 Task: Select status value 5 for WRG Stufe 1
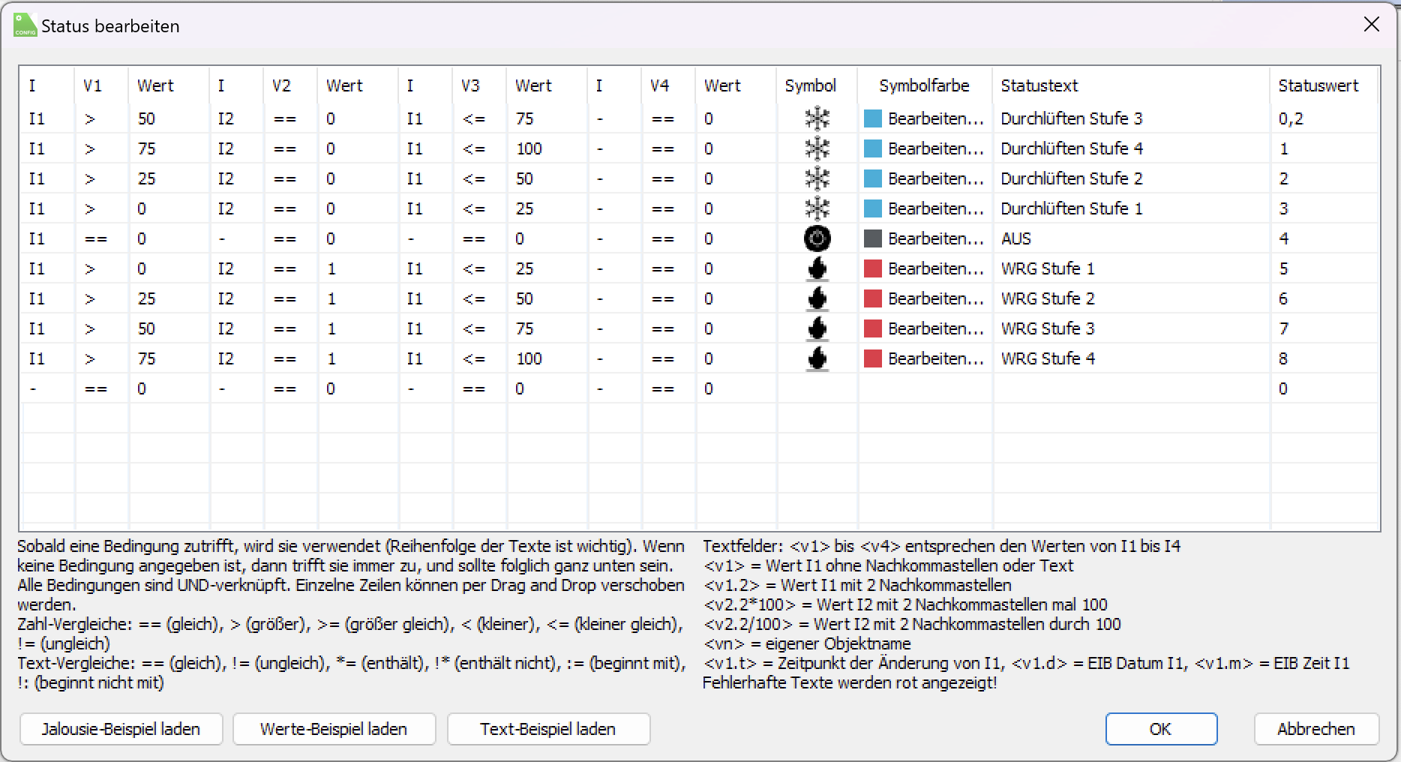[1324, 268]
